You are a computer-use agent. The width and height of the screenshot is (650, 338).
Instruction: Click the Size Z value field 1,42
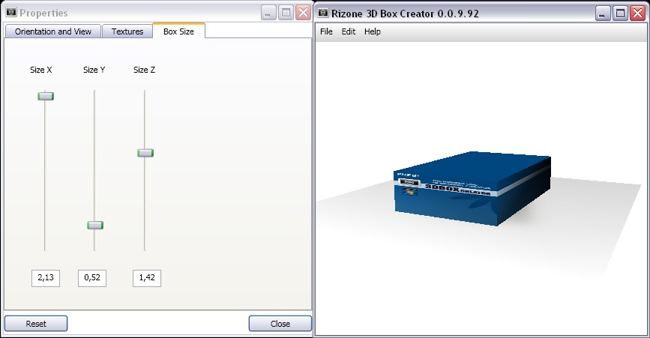tap(147, 278)
